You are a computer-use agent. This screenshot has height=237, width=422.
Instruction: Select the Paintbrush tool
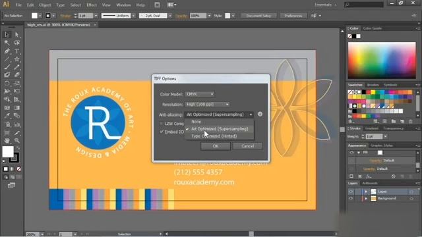7,67
